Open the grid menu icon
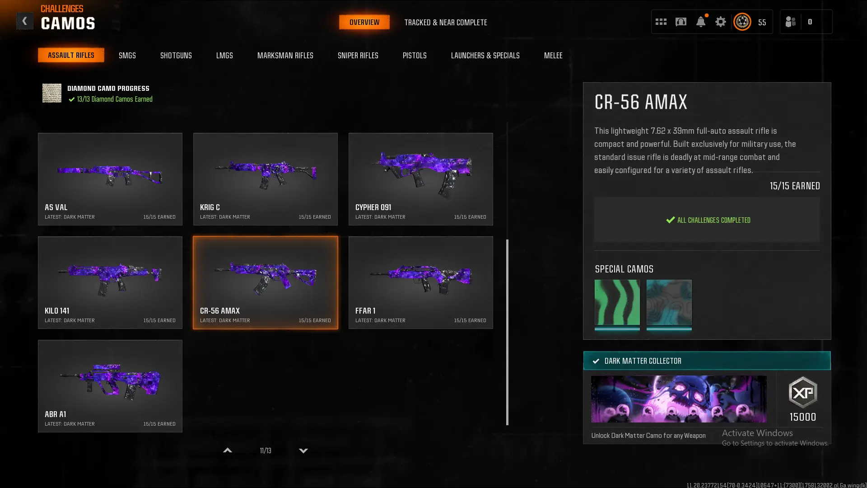 pos(661,22)
